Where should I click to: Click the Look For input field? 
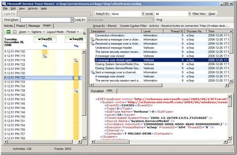(x=54, y=14)
